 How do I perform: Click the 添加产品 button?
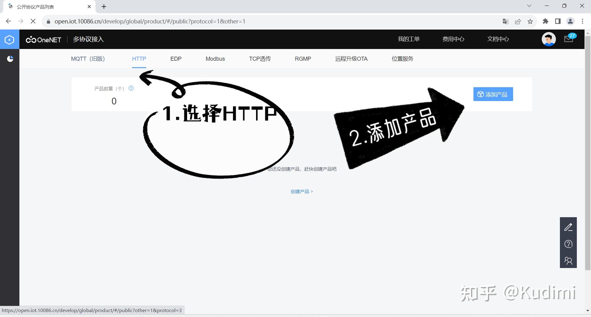[x=493, y=94]
